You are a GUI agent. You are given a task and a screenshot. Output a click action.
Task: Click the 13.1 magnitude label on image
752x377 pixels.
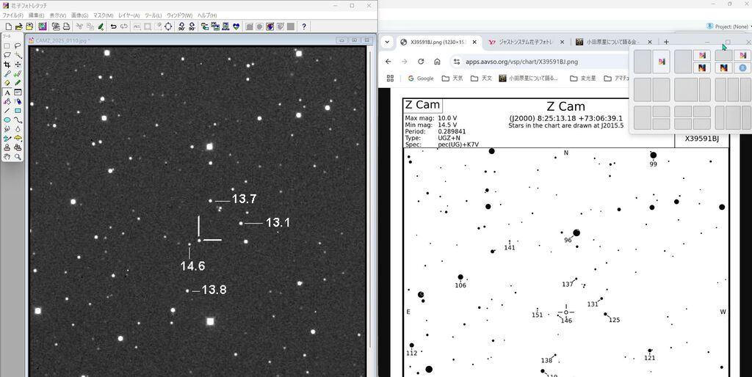[278, 222]
